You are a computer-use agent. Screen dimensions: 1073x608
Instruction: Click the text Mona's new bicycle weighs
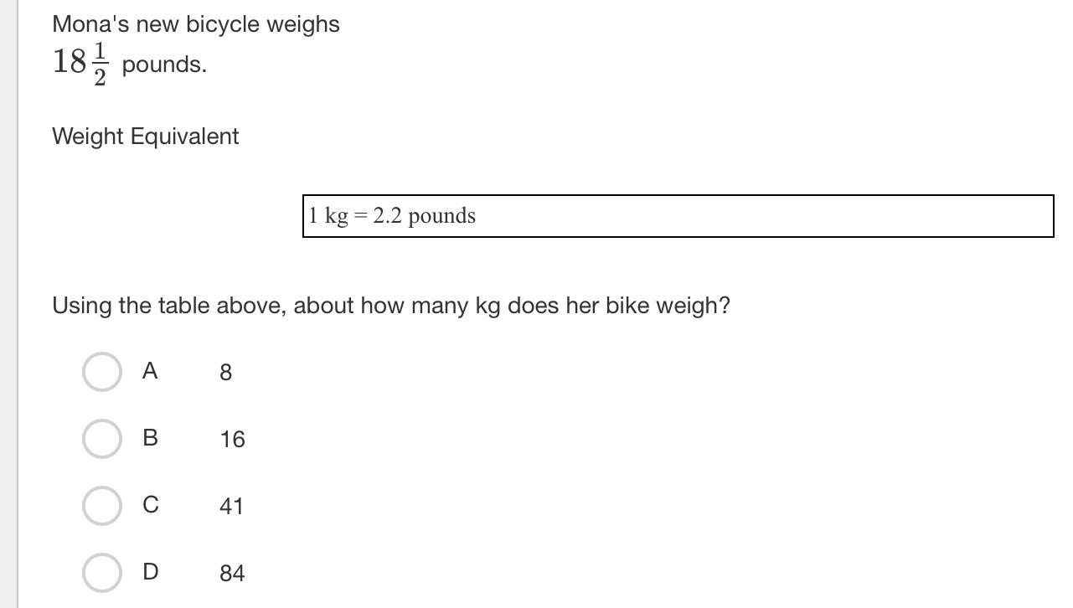click(196, 24)
